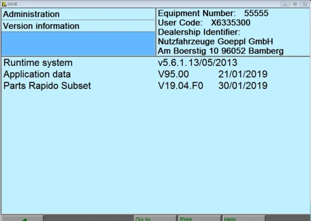
Task: Click the Print button
Action: click(x=200, y=218)
